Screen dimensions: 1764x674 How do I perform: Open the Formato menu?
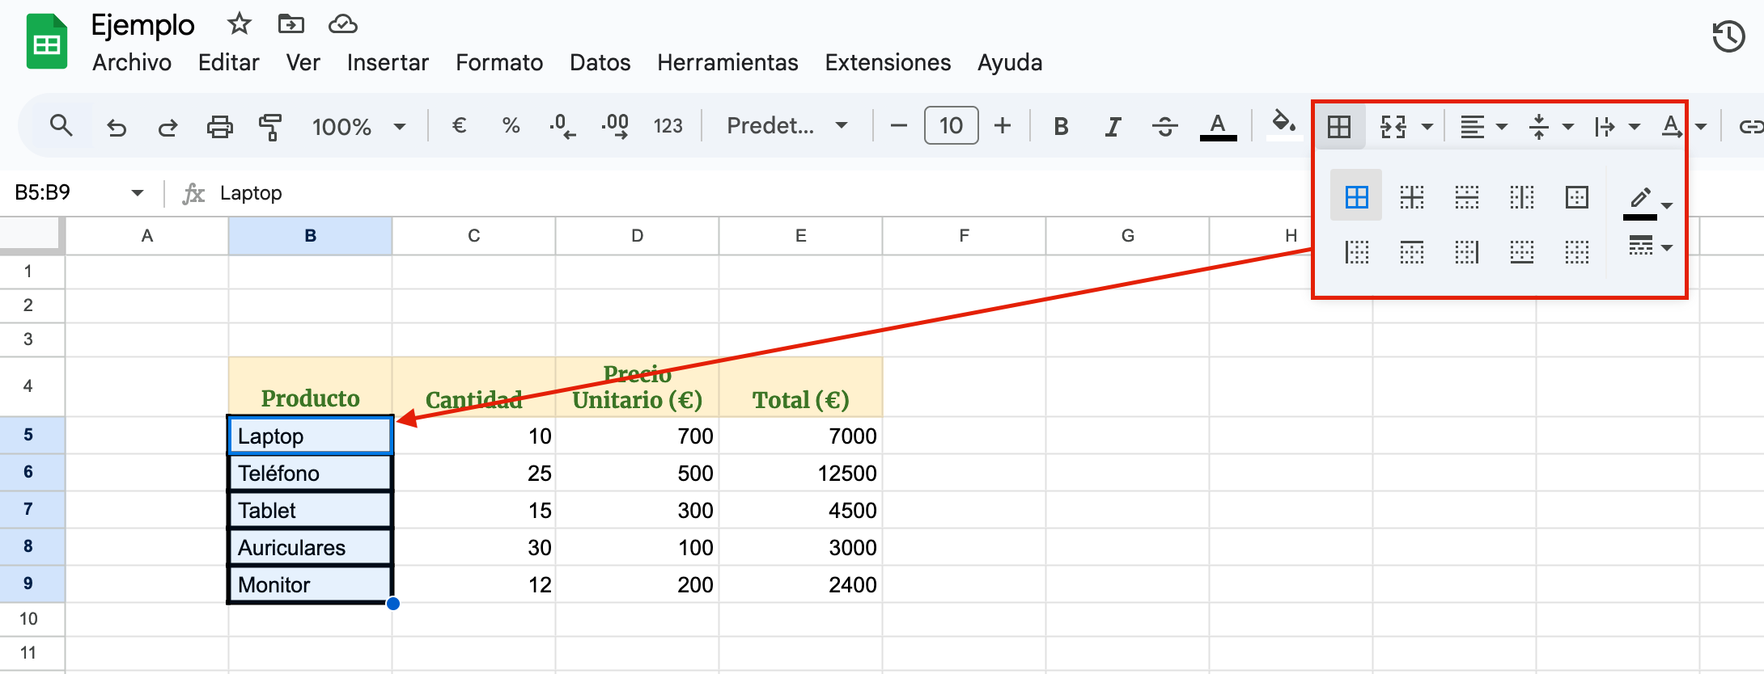click(498, 63)
